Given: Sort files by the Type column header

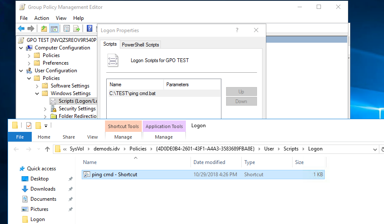Looking at the screenshot, I should (x=267, y=162).
